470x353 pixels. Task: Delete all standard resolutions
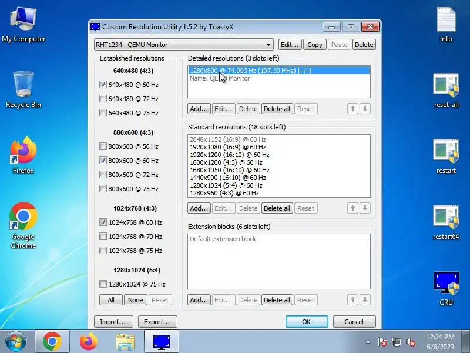coord(277,208)
